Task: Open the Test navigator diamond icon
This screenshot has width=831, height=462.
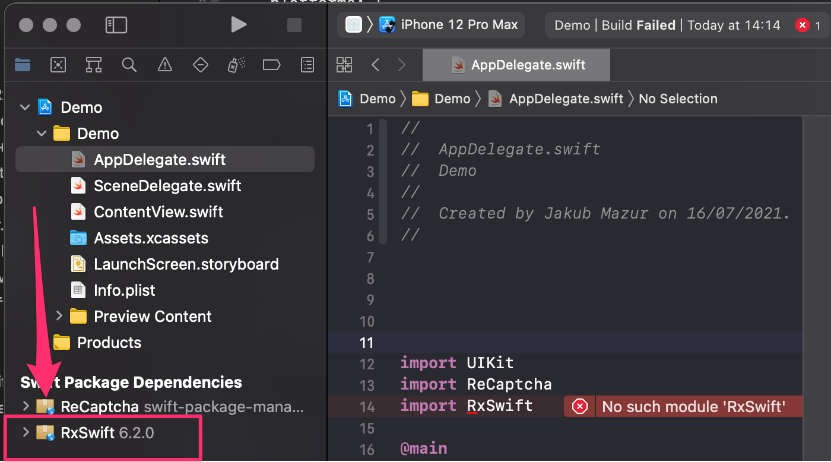Action: [x=201, y=65]
